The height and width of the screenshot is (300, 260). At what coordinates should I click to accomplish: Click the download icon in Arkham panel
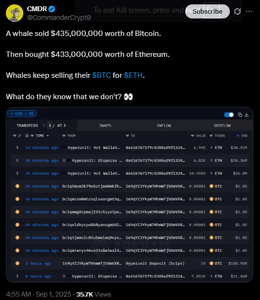point(246,115)
